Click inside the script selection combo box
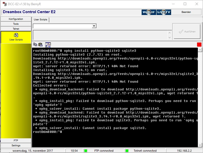 coord(63,26)
